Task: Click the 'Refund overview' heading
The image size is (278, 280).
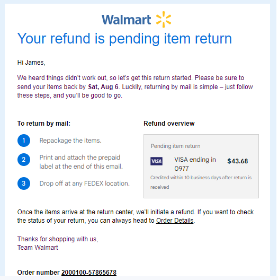Action: coord(169,124)
